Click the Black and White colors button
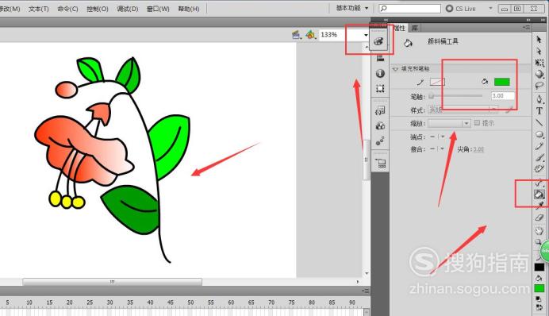 (538, 299)
